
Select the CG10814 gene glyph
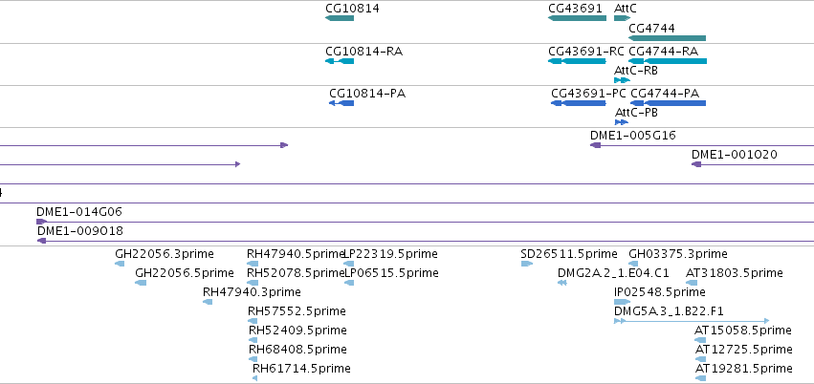340,18
